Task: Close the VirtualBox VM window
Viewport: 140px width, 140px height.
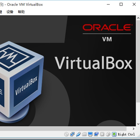Action: (134, 4)
